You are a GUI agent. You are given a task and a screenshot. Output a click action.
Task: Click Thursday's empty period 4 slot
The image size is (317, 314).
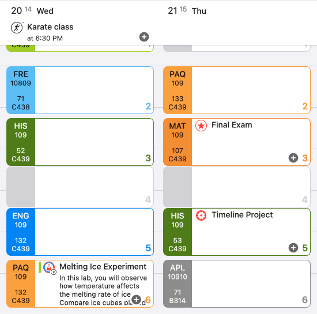pos(237,187)
